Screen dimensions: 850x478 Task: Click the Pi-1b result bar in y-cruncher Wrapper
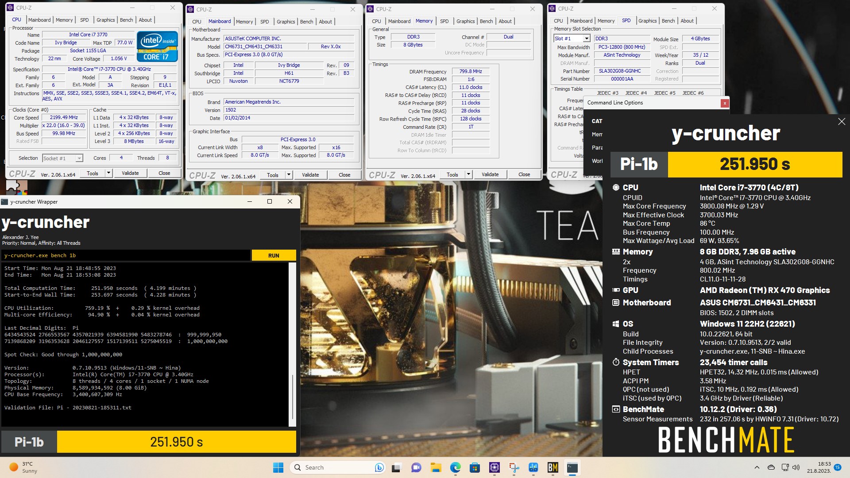pos(148,442)
